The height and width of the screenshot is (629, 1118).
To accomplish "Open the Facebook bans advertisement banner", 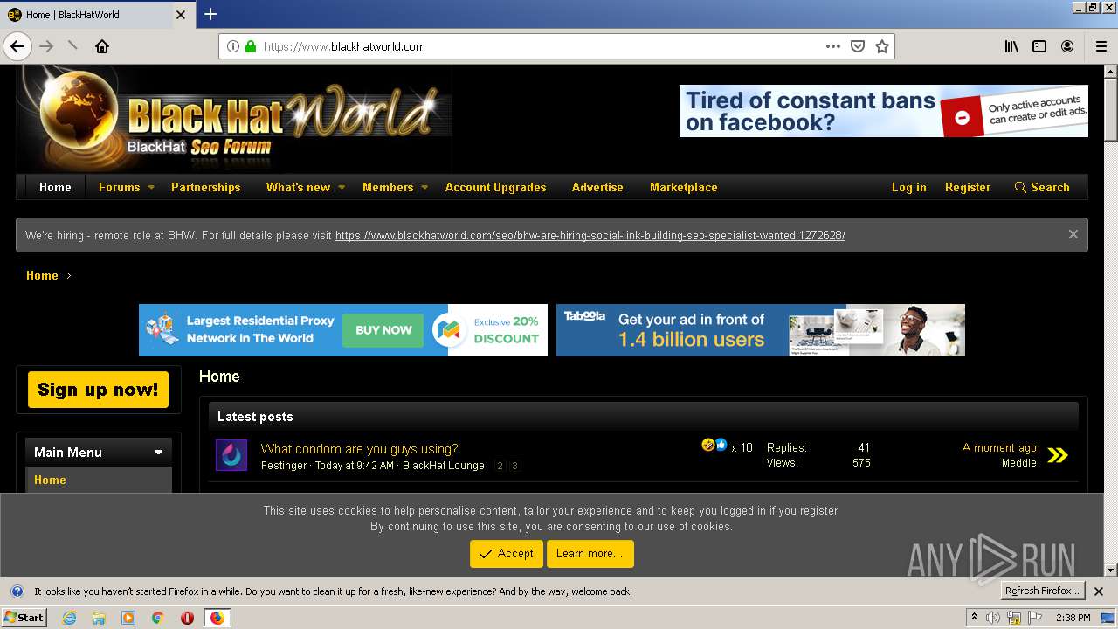I will 884,111.
